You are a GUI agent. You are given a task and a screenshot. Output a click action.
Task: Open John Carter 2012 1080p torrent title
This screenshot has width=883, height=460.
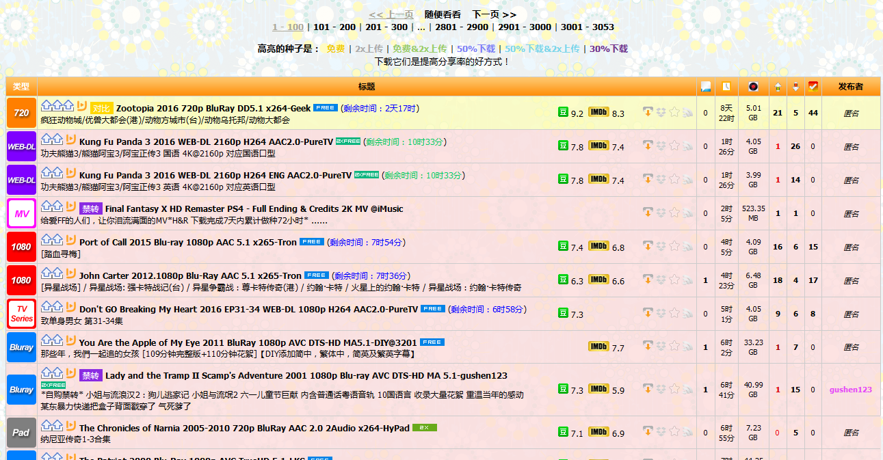[190, 275]
